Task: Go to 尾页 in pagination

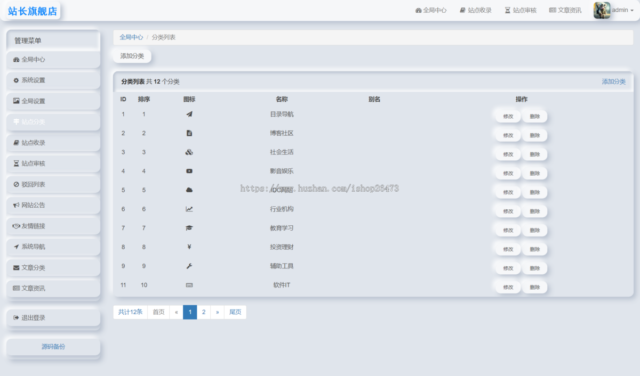Action: [x=235, y=312]
